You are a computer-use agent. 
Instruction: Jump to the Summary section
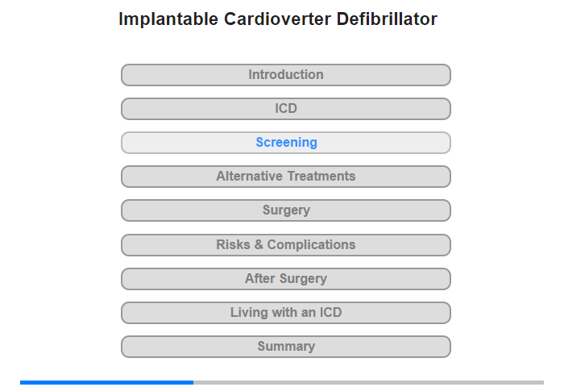point(286,347)
